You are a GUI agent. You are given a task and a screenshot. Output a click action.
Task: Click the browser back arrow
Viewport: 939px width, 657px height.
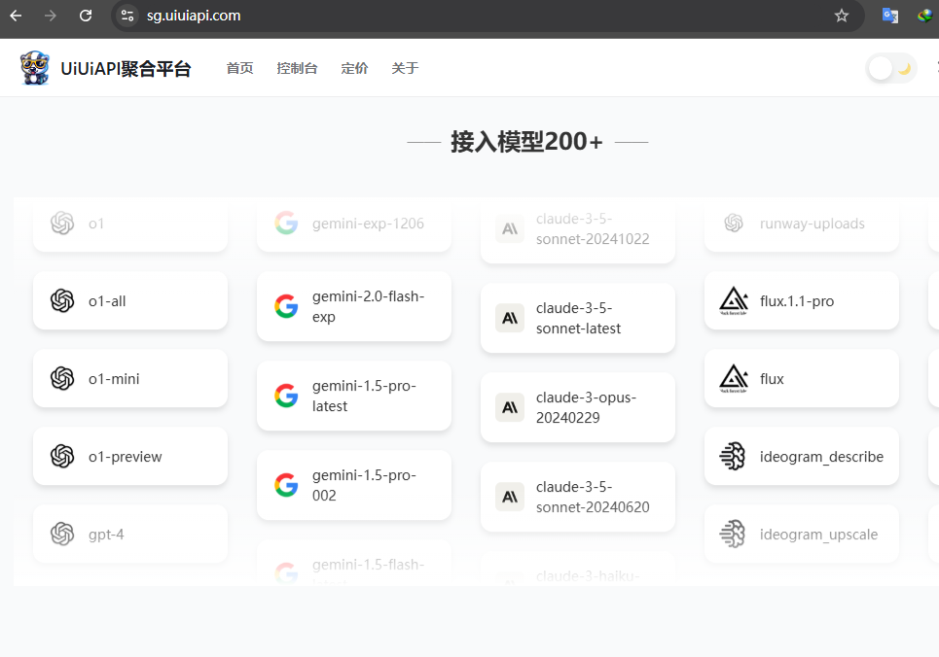coord(17,16)
